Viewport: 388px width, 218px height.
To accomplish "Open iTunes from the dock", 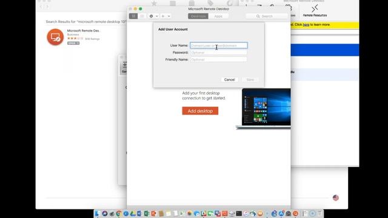I will click(x=246, y=213).
